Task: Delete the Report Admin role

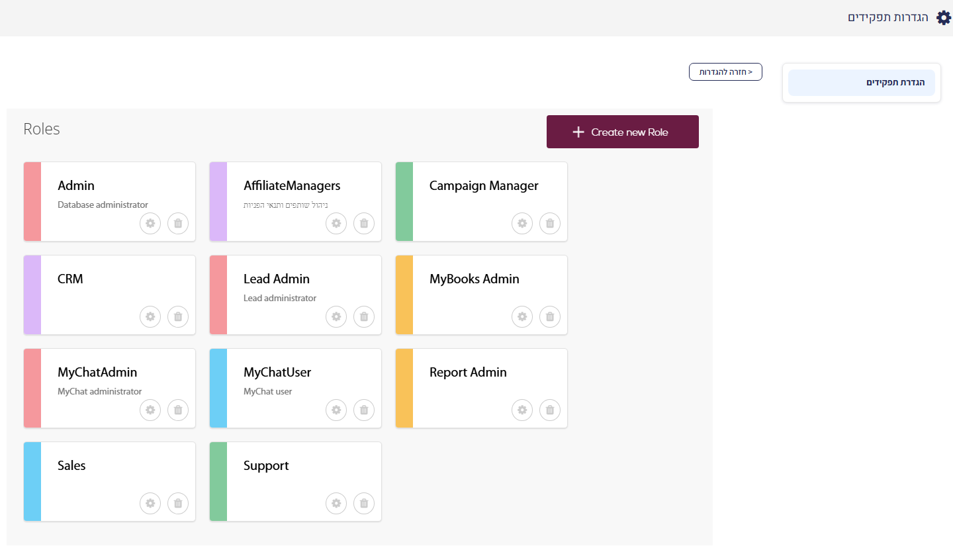Action: coord(550,410)
